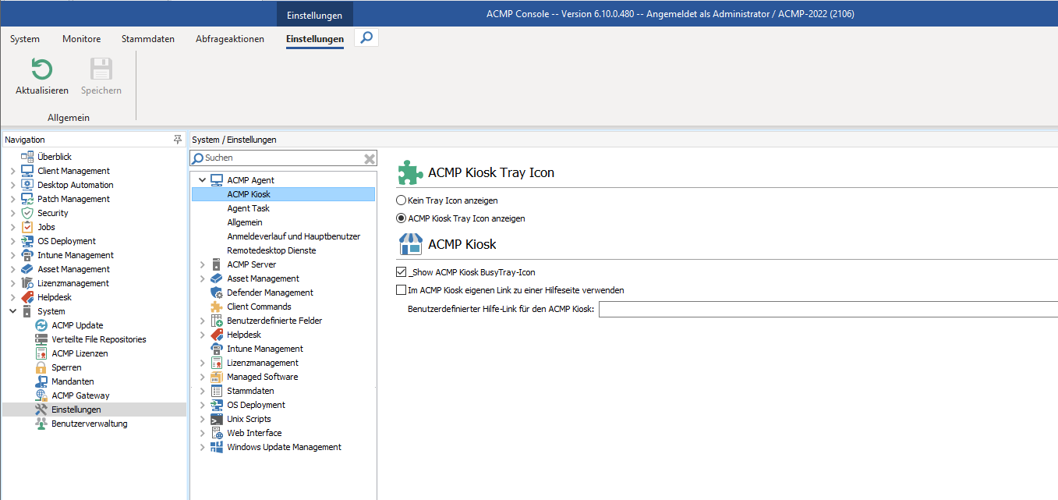Image resolution: width=1058 pixels, height=500 pixels.
Task: Click the Unix Scripts terminal icon
Action: pos(217,419)
